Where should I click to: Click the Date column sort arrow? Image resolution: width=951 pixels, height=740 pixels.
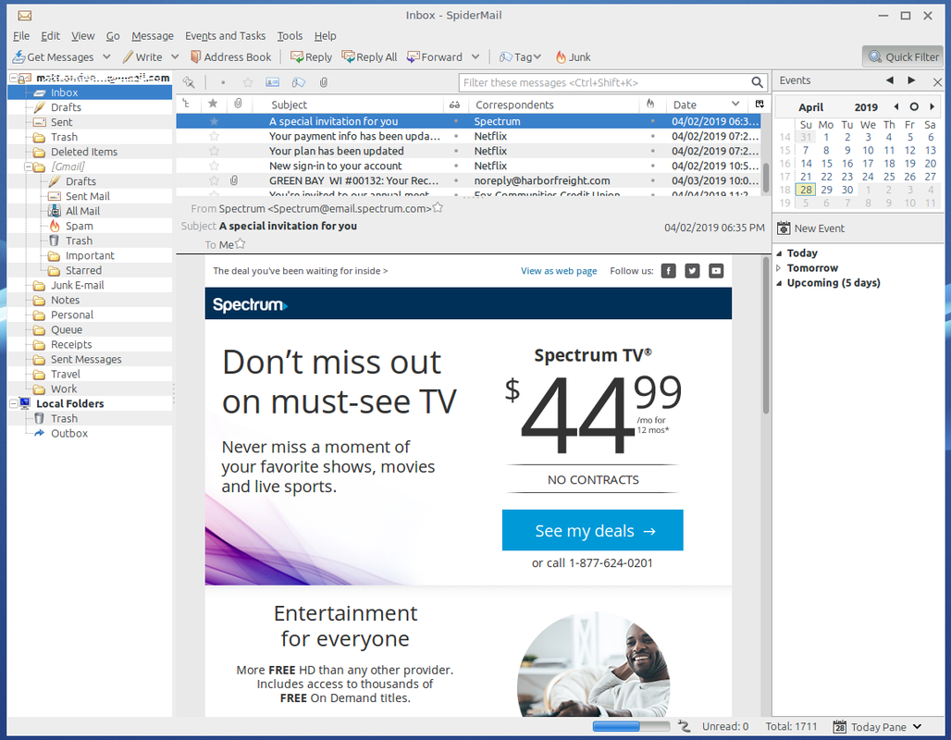coord(735,105)
